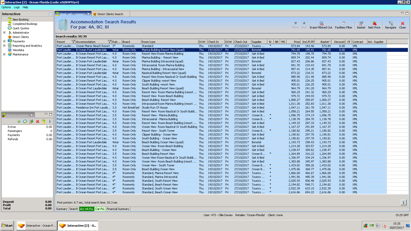Open the Facilities Filter funnel
This screenshot has height=231, width=411.
[343, 24]
